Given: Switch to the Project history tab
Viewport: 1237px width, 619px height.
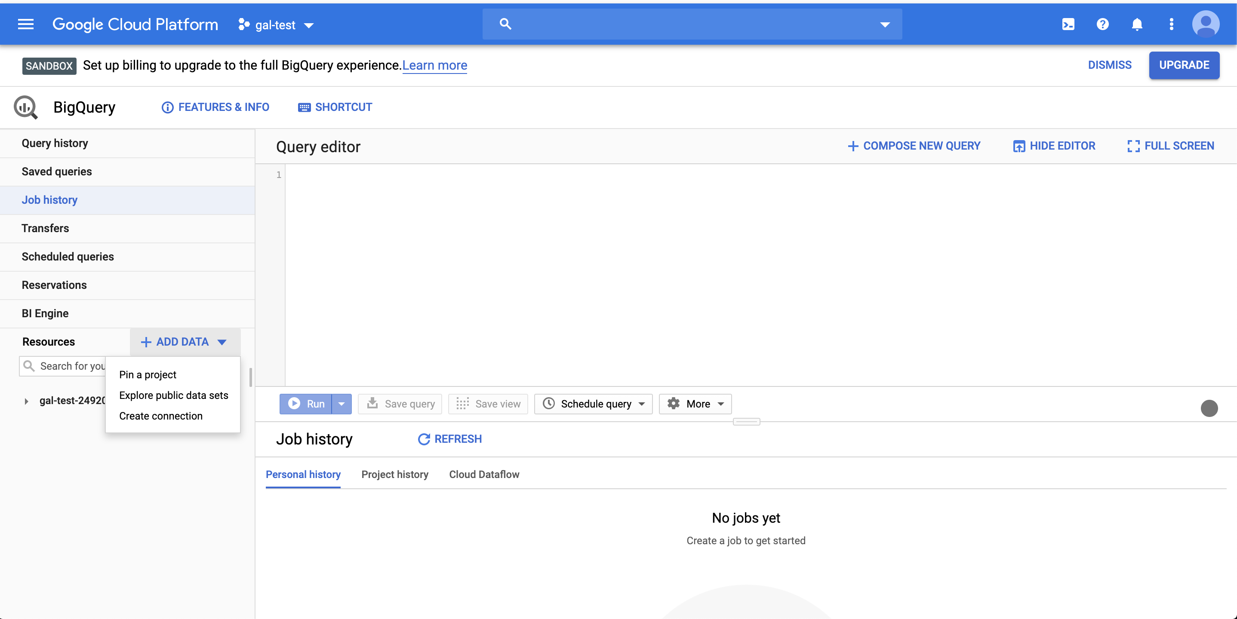Looking at the screenshot, I should (x=395, y=475).
